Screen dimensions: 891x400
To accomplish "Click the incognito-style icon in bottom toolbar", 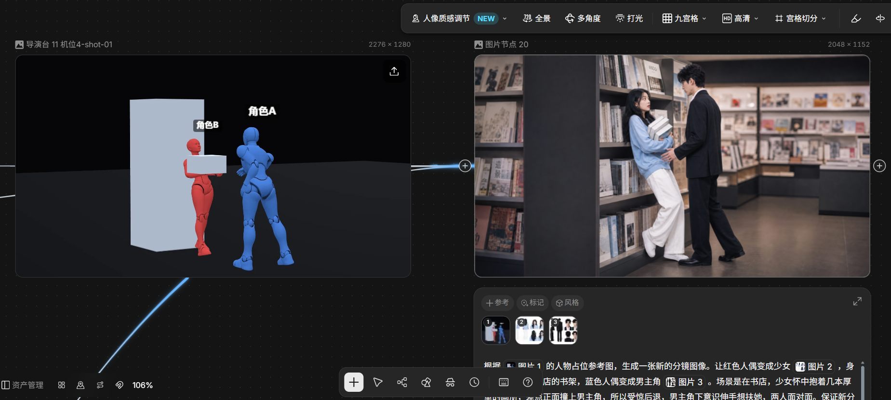I will tap(450, 382).
